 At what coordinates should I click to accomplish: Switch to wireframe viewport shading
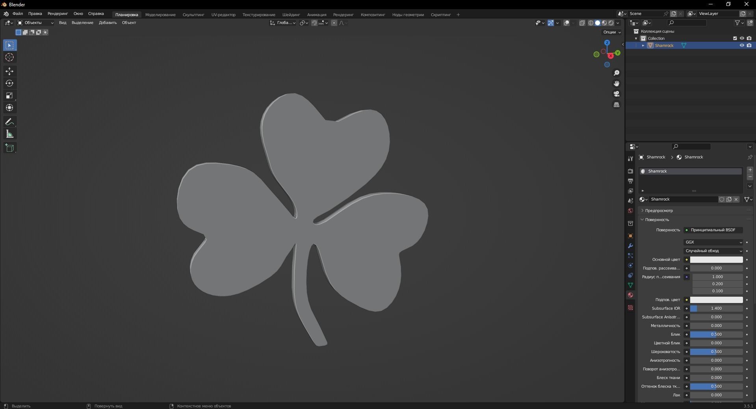tap(591, 23)
